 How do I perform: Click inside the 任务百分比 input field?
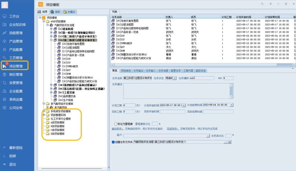pos(229,136)
